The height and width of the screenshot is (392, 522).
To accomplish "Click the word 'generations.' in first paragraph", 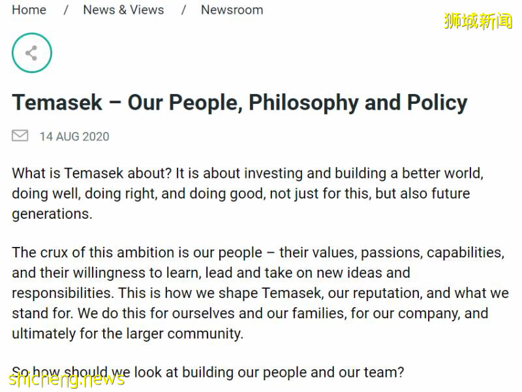I will tap(52, 214).
